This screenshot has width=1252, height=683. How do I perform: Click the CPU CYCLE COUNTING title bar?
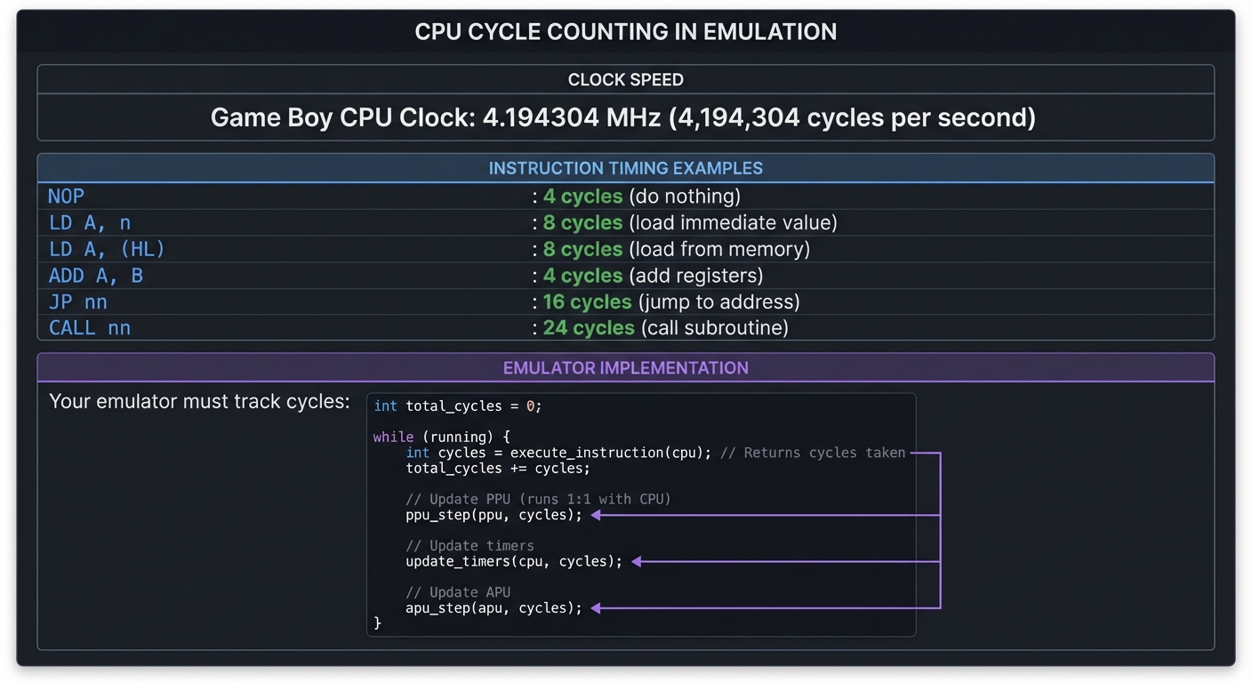626,31
